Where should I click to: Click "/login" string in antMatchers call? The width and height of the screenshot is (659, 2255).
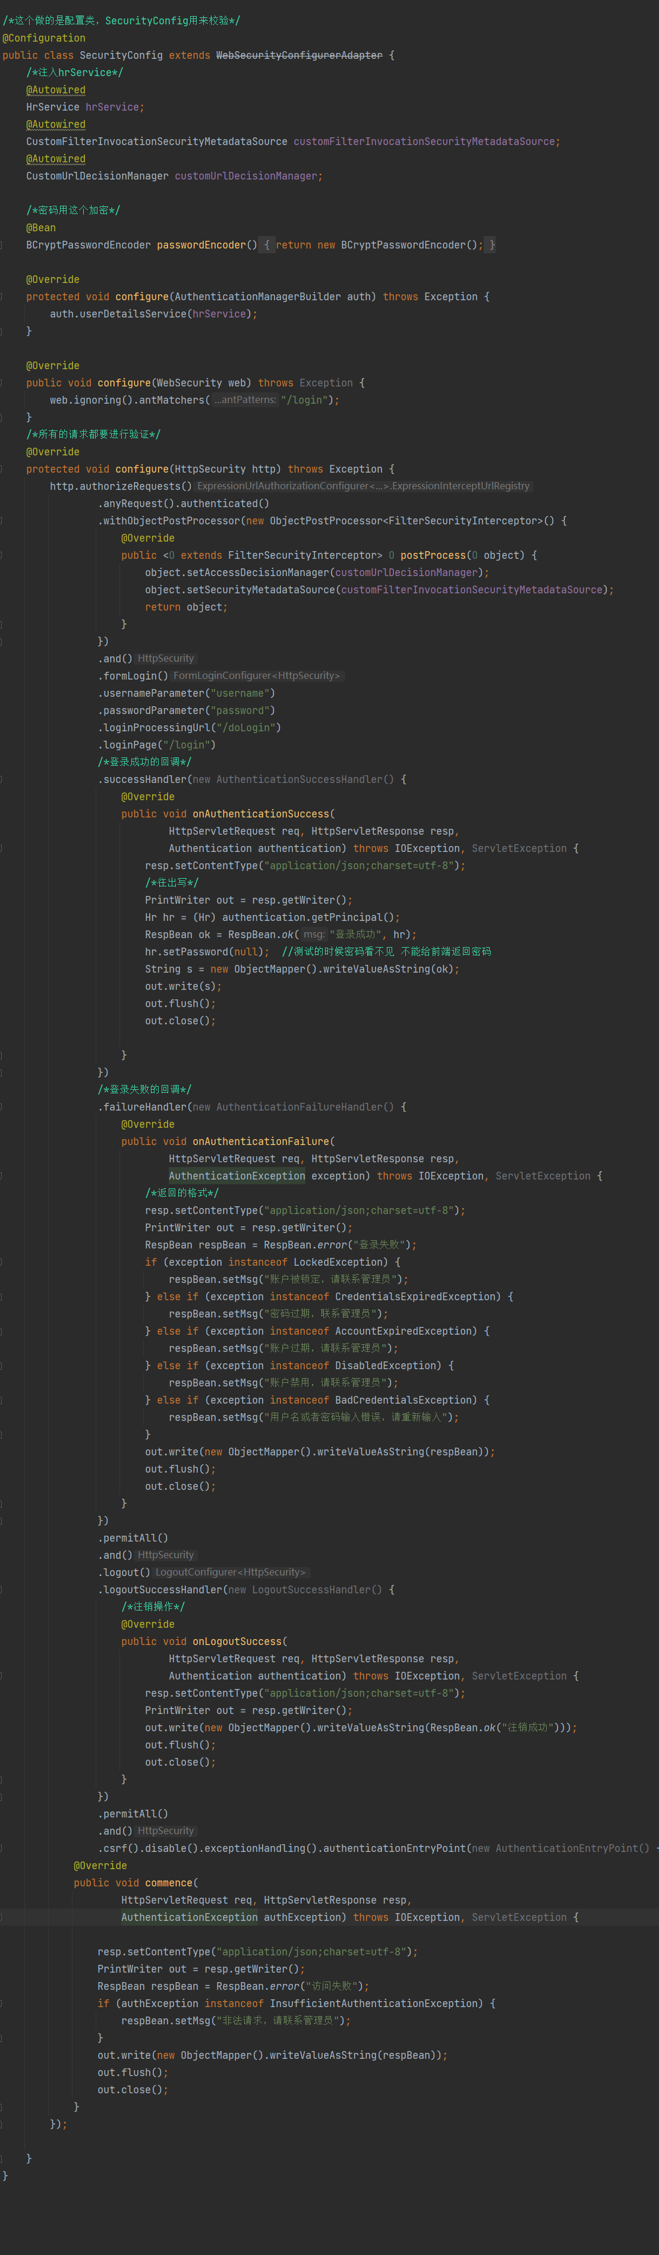click(x=306, y=400)
